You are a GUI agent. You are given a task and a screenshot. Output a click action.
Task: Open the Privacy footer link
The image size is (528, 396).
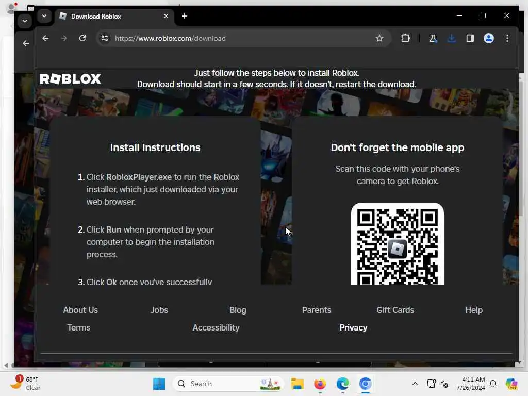coord(353,327)
